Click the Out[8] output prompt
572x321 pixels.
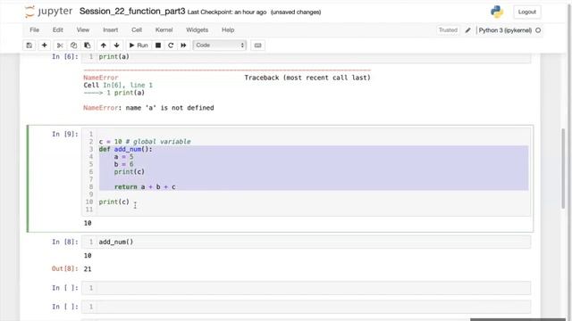(x=65, y=268)
